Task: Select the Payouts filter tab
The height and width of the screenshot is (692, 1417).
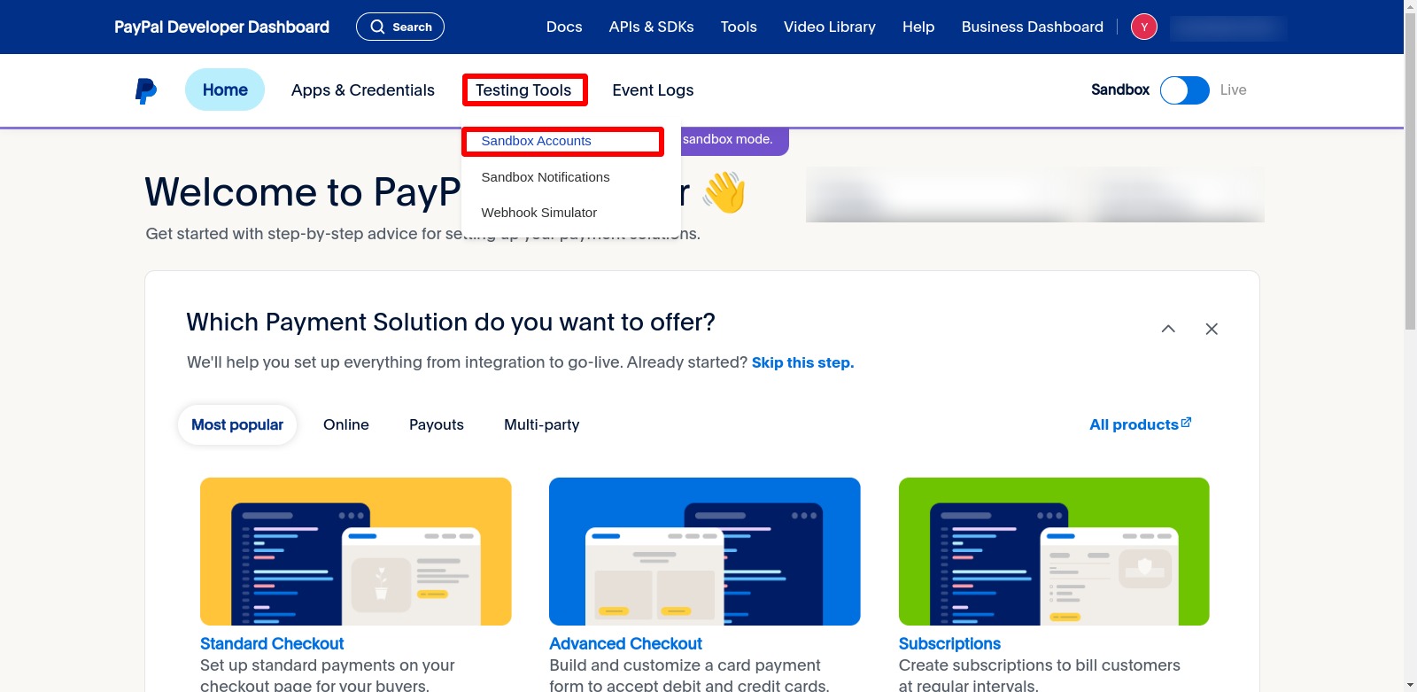Action: click(437, 424)
